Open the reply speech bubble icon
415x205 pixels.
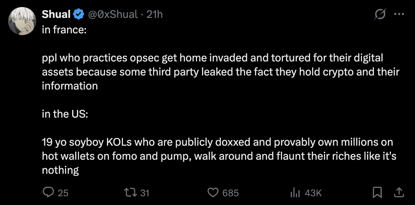point(48,192)
